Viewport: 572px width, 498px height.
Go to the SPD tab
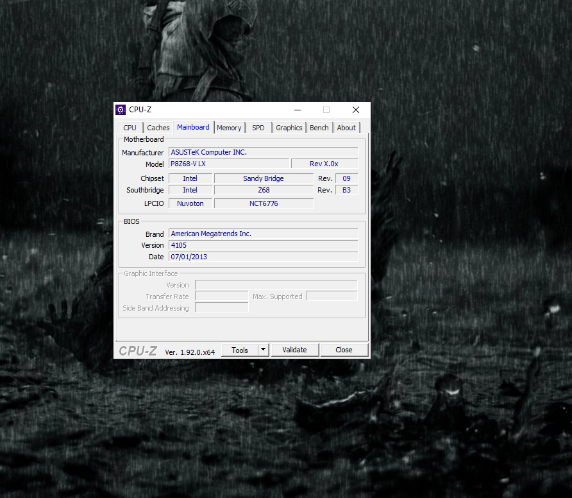pos(258,128)
